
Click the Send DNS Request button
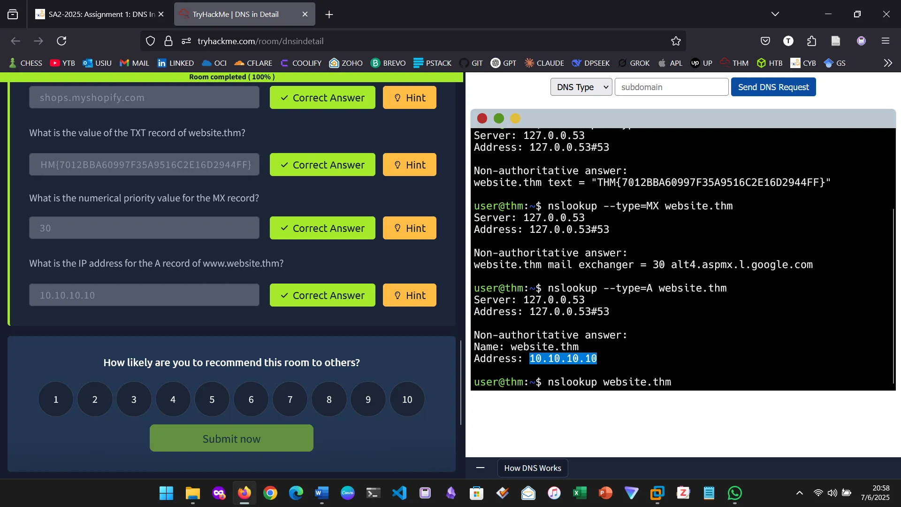click(x=773, y=87)
